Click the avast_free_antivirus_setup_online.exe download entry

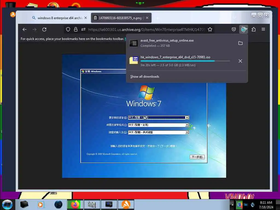click(180, 43)
